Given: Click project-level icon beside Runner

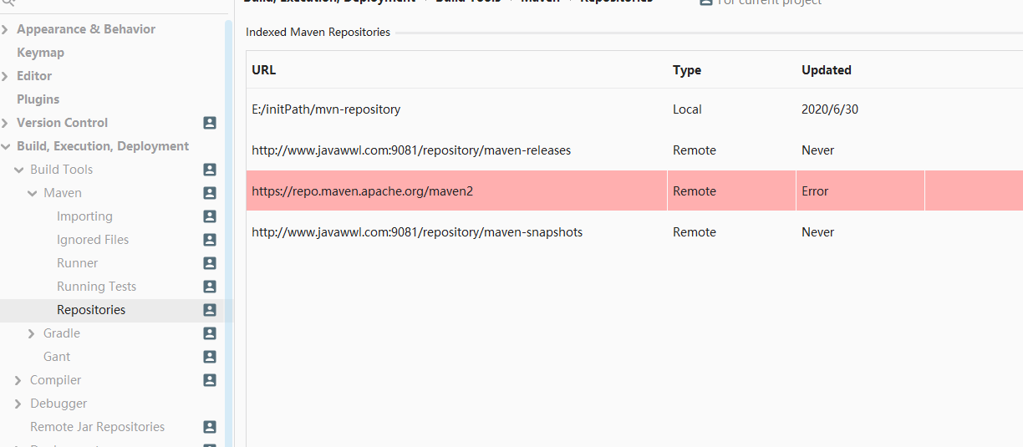Looking at the screenshot, I should (210, 263).
